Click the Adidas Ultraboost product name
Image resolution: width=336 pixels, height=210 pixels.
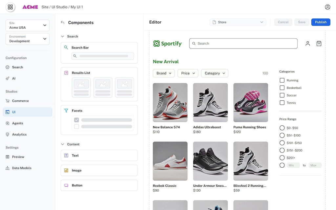coord(207,127)
